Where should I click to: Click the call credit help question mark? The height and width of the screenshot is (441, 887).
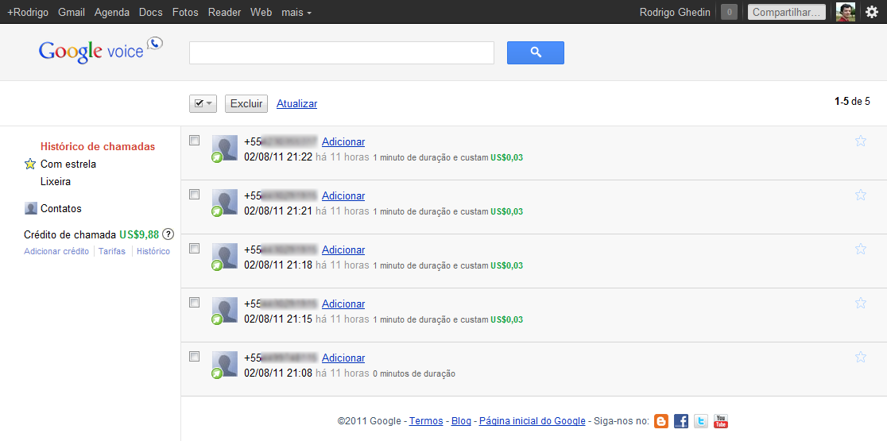(168, 234)
